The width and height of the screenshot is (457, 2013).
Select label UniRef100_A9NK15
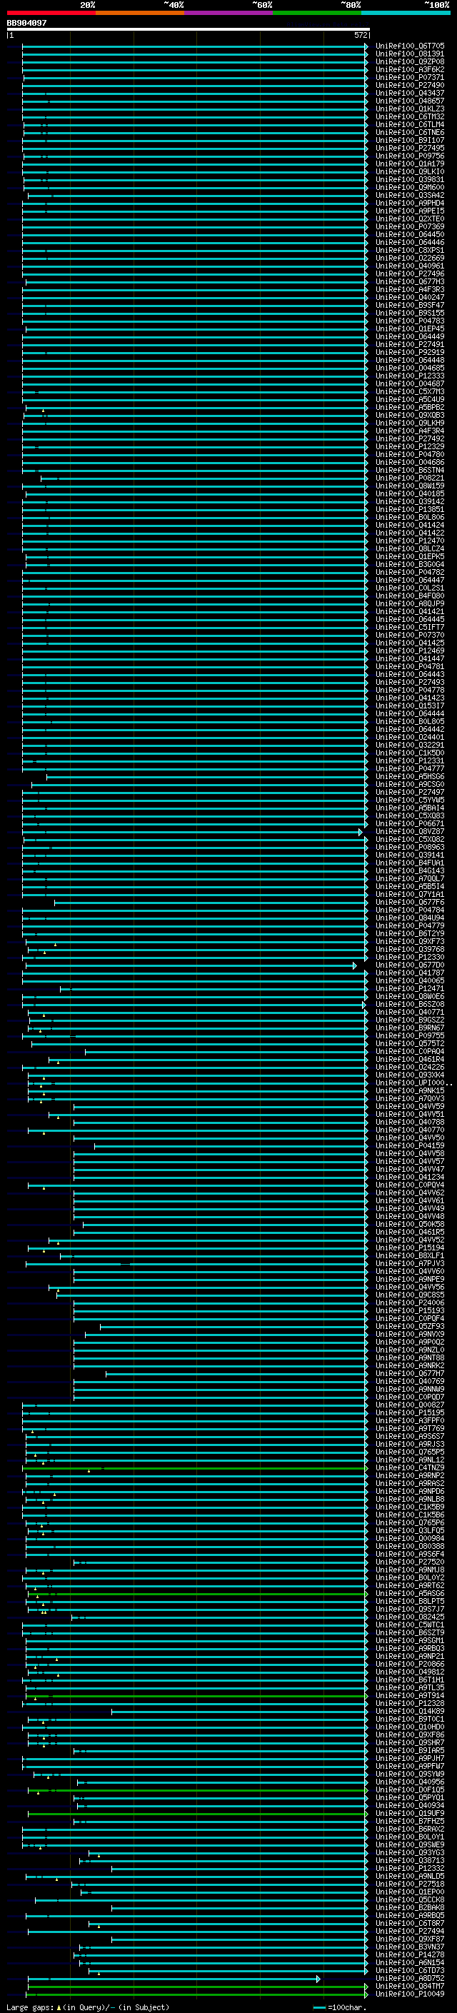(x=410, y=1091)
